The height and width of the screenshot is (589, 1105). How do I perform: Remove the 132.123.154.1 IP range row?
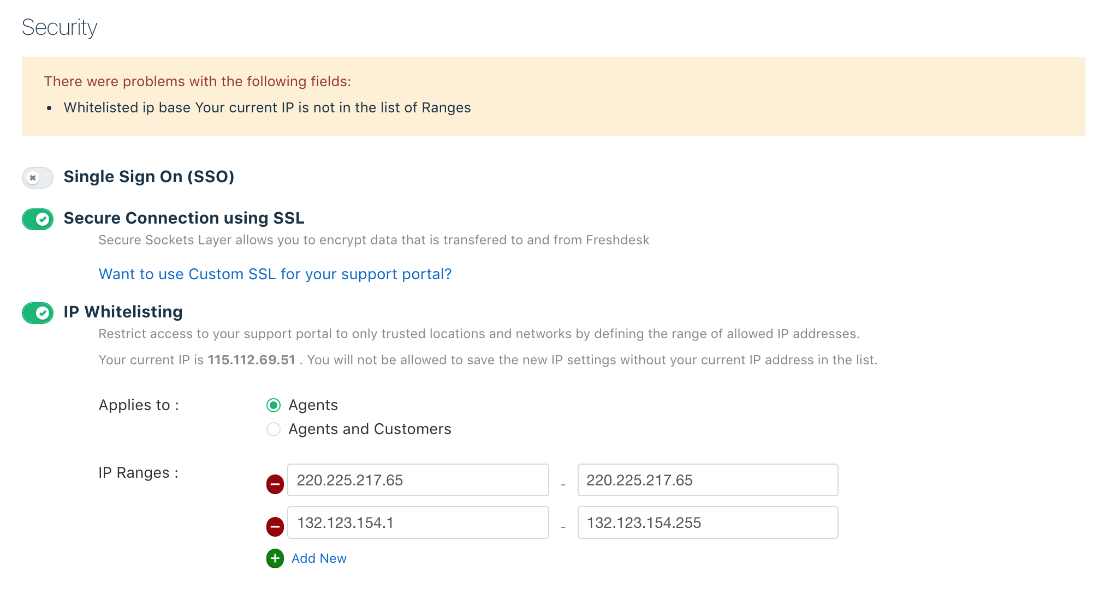pyautogui.click(x=275, y=526)
